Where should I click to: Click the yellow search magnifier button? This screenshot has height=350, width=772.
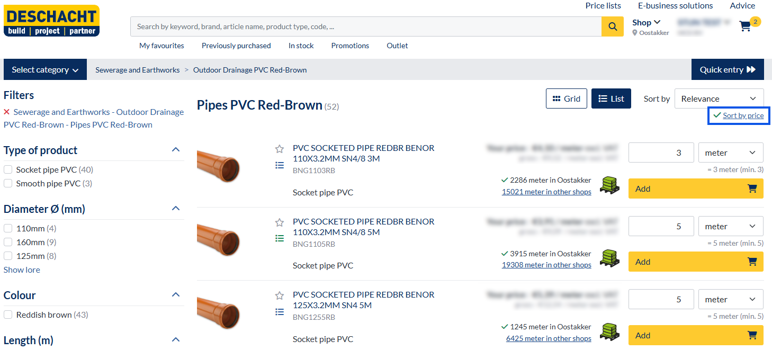click(613, 26)
